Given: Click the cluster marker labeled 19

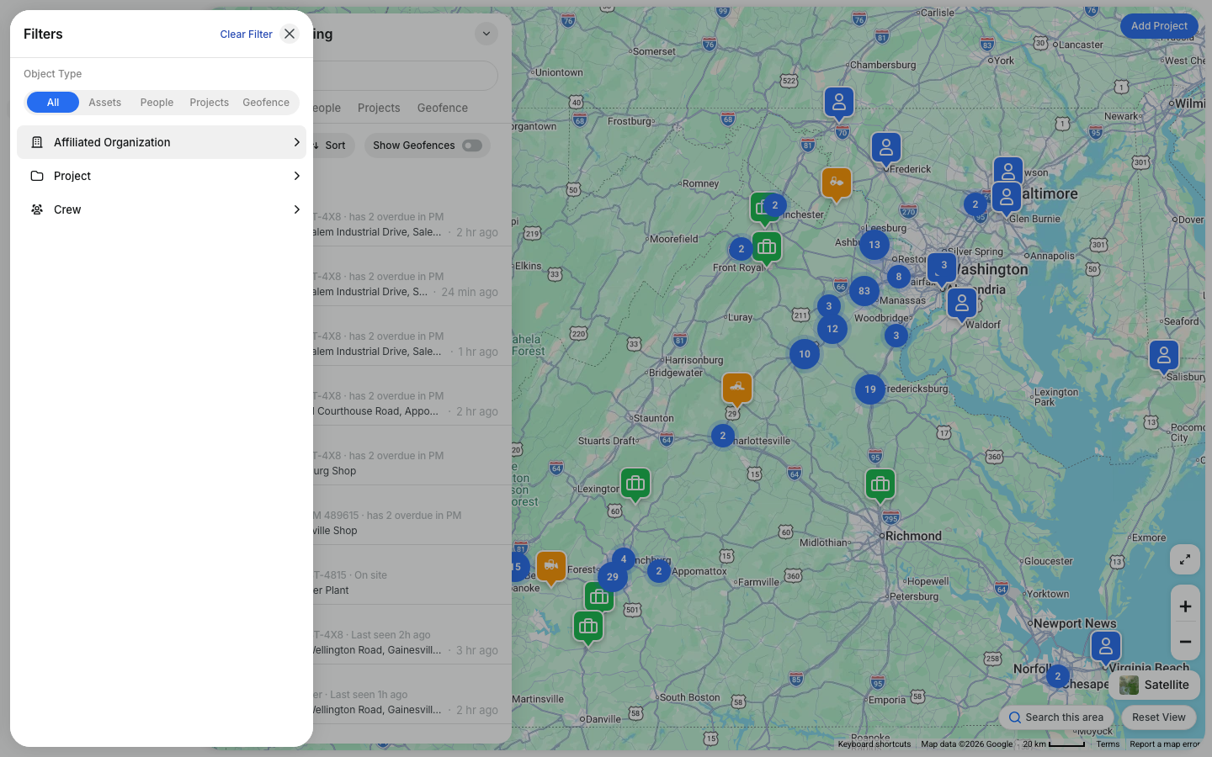Looking at the screenshot, I should tap(870, 389).
